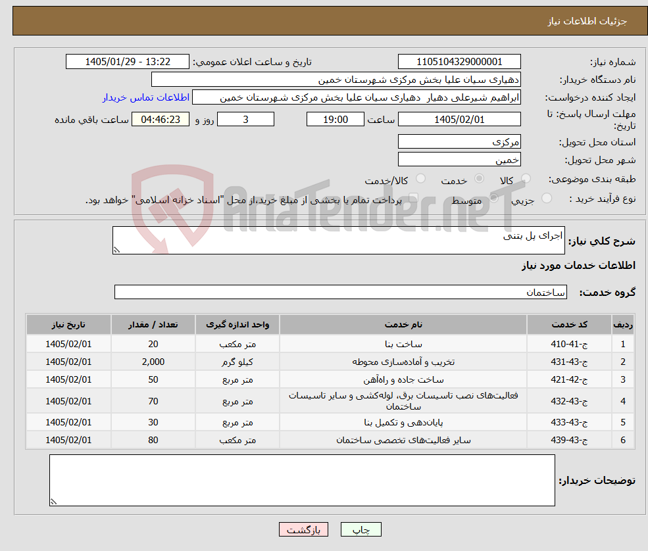Click the ردیف column header
This screenshot has width=648, height=551.
click(x=623, y=325)
